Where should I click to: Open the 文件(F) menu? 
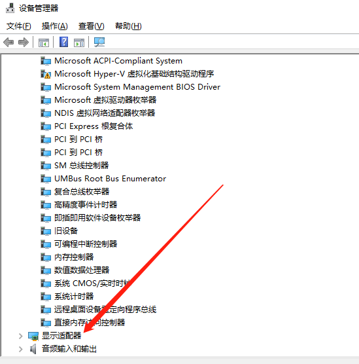[x=18, y=26]
